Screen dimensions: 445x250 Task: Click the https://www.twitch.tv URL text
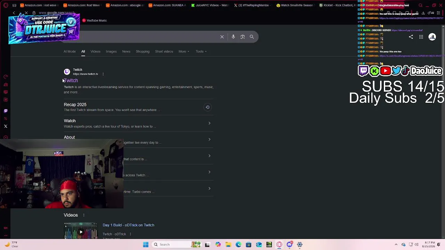click(x=86, y=74)
